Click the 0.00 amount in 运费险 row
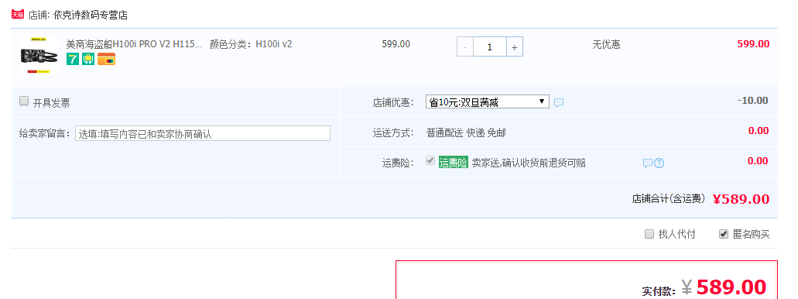The height and width of the screenshot is (299, 798). pyautogui.click(x=758, y=161)
